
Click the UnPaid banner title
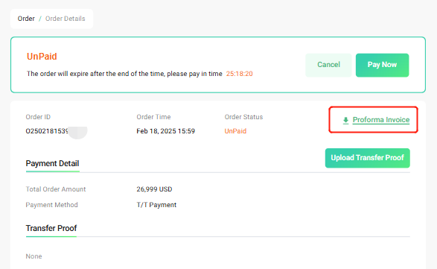click(42, 57)
